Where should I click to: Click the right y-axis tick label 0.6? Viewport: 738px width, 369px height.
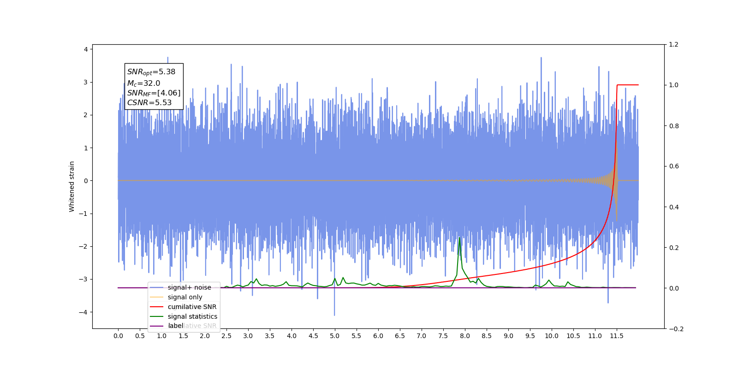[674, 167]
